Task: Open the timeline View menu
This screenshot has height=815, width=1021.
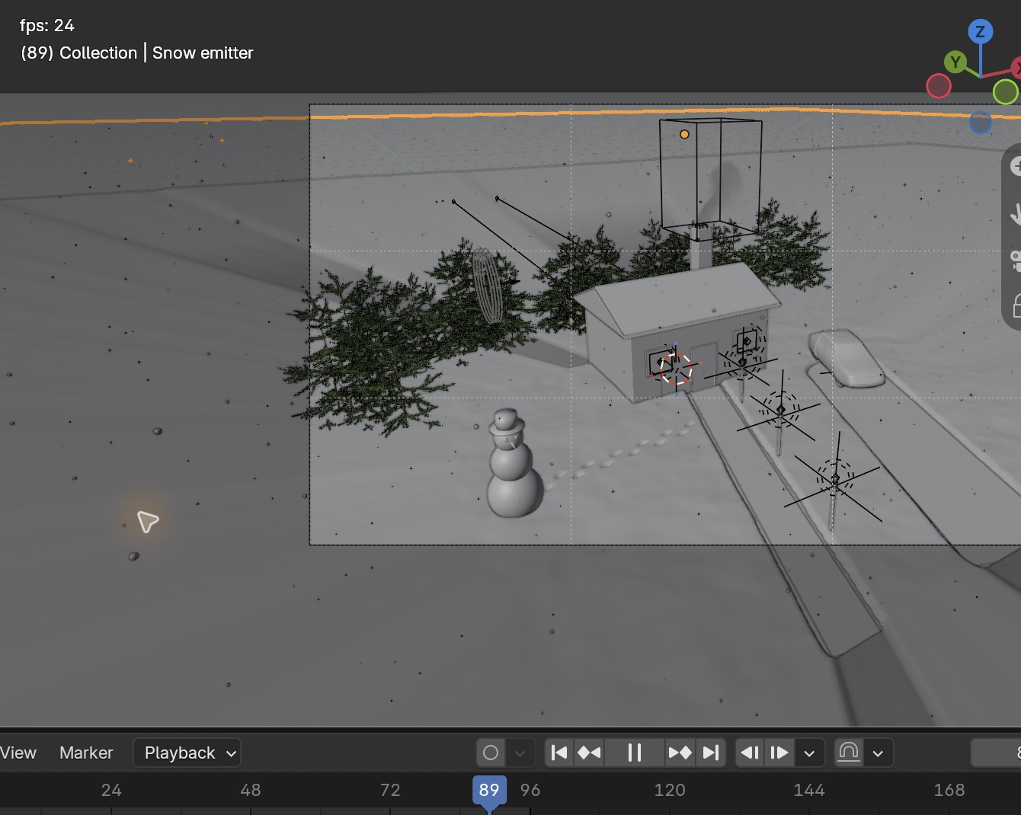Action: (18, 753)
